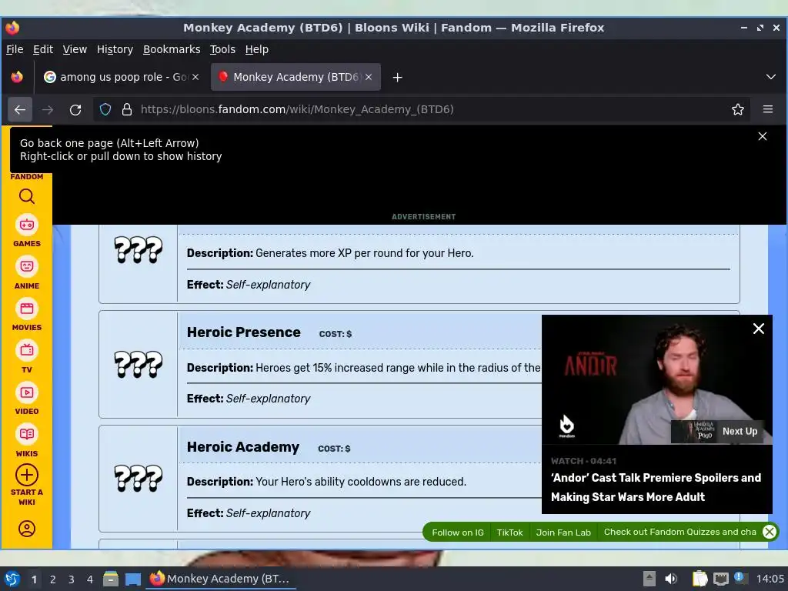The height and width of the screenshot is (591, 788).
Task: Play the Andor video preview
Action: pos(657,380)
